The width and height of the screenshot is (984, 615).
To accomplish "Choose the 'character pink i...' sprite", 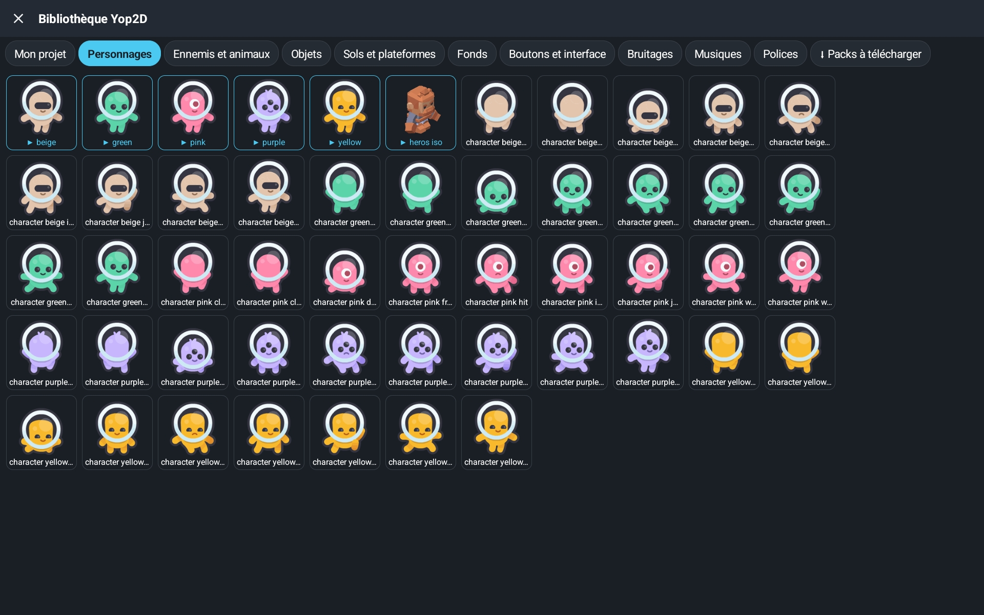I will point(572,273).
